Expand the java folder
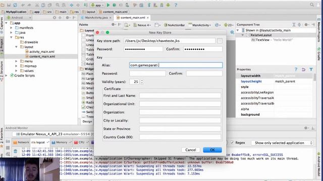The width and height of the screenshot is (323, 181). pos(11,32)
